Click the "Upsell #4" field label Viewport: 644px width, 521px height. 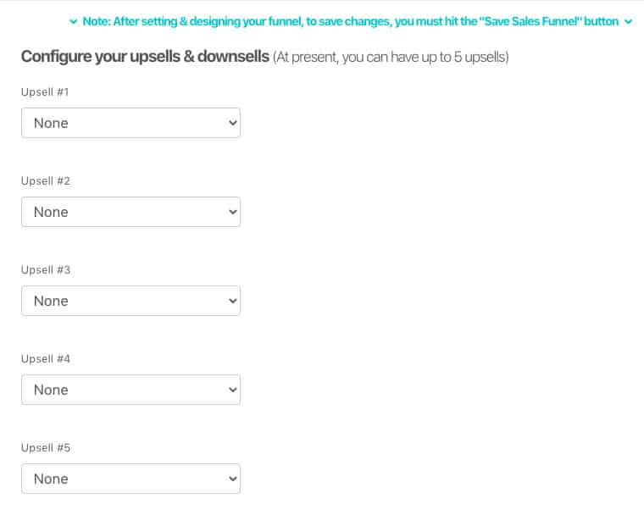pos(45,358)
